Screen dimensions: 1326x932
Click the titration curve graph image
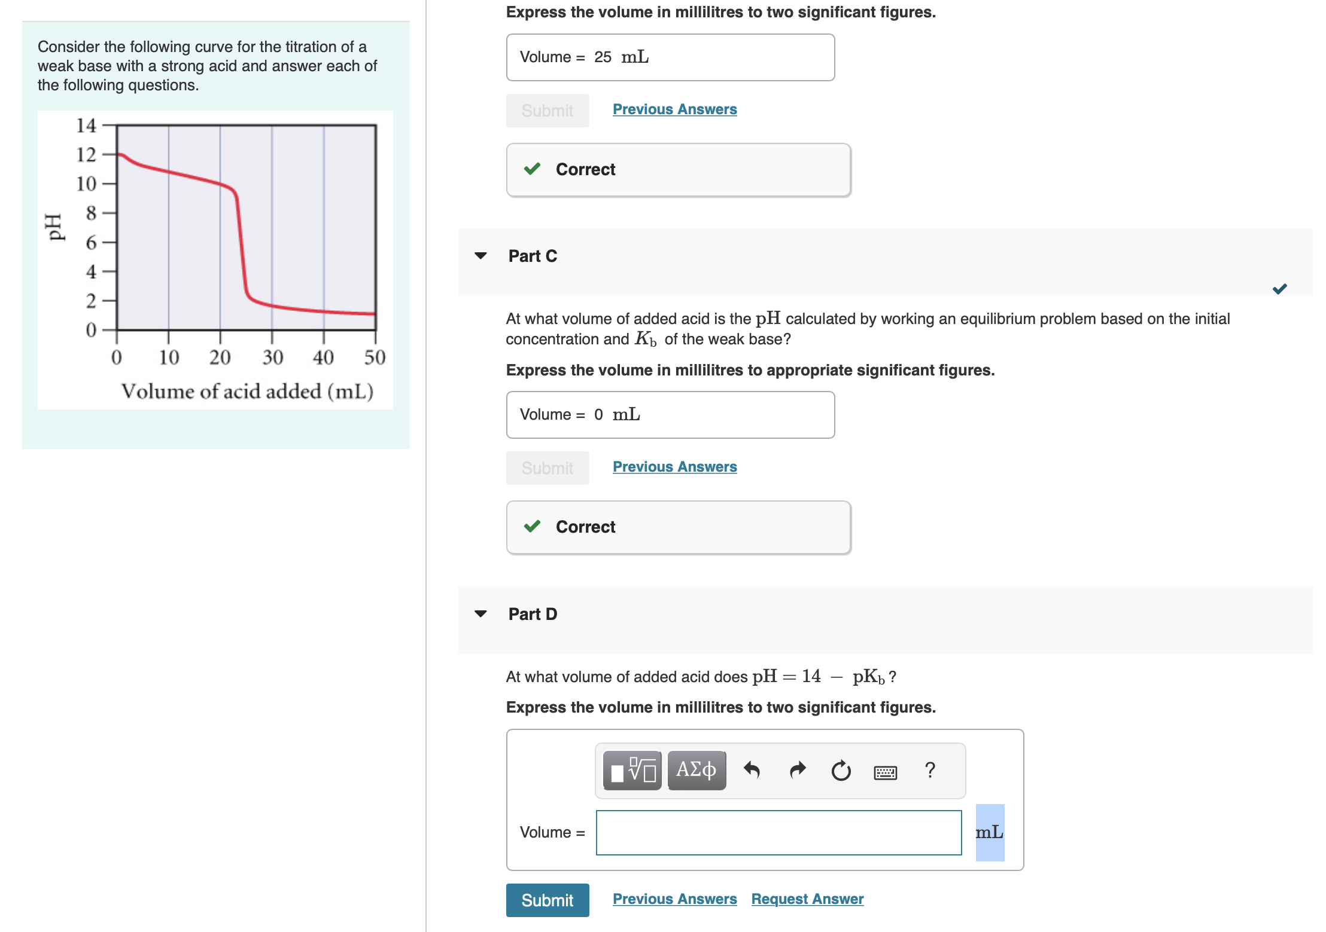coord(215,259)
